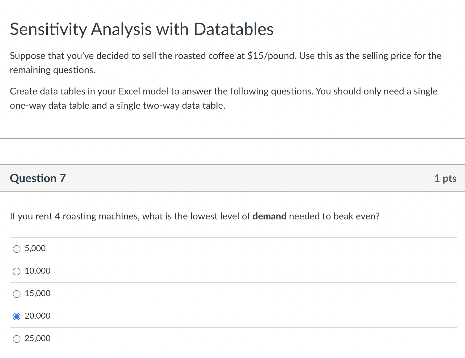This screenshot has height=358, width=465.
Task: Click the selected 20,000 radio button
Action: [x=17, y=317]
